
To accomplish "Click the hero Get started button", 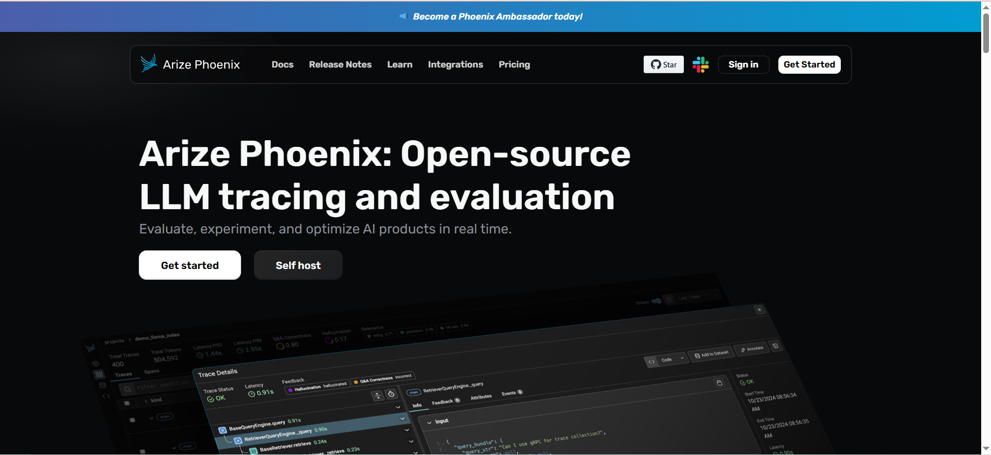I will (190, 265).
